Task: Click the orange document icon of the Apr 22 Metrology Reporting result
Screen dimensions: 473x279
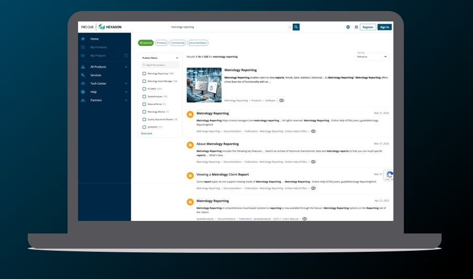Action: (x=190, y=202)
